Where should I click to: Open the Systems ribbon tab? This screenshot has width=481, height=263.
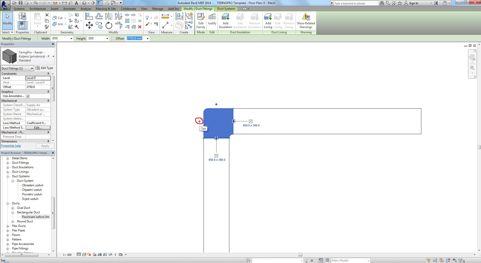pos(19,9)
